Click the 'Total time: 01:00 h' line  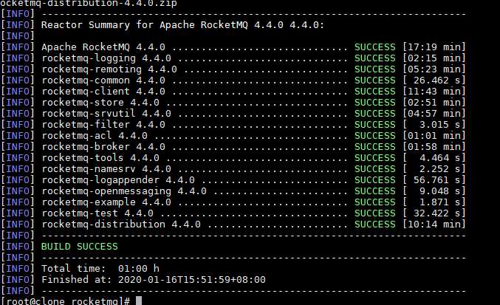[x=100, y=269]
